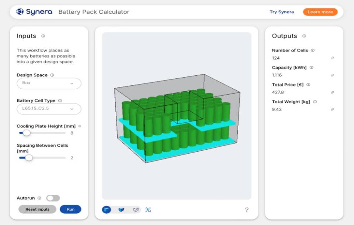Click the Cooling Plate Height slider handle
The image size is (354, 225).
[27, 133]
